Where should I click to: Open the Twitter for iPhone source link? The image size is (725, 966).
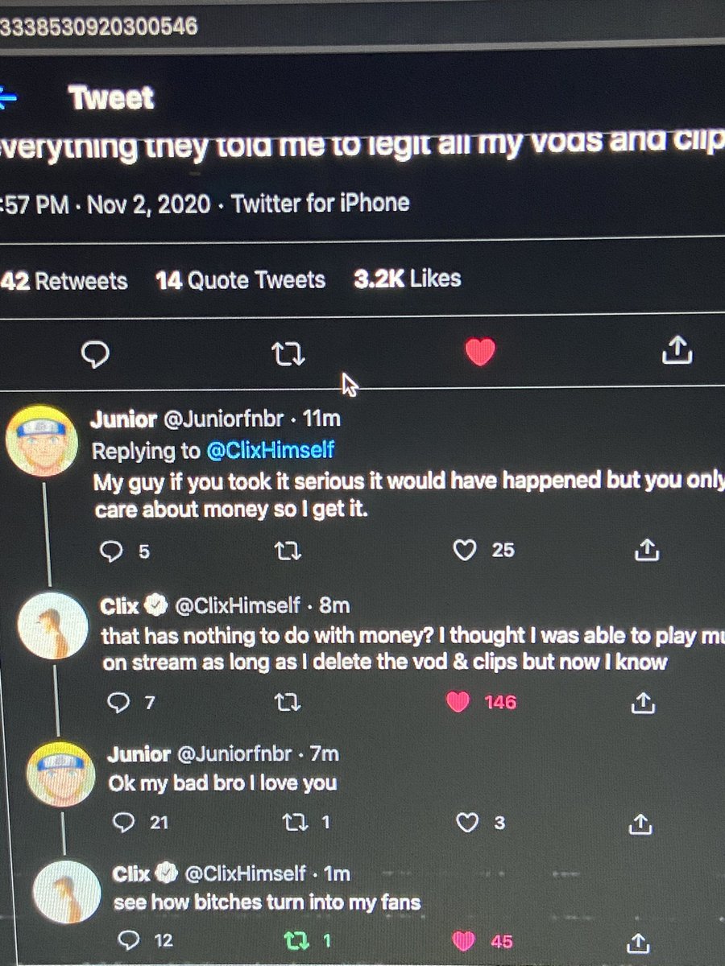coord(321,202)
